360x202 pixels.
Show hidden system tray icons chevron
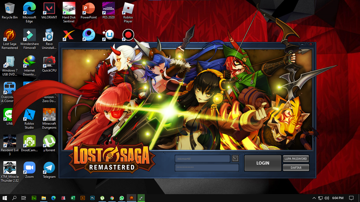314,198
